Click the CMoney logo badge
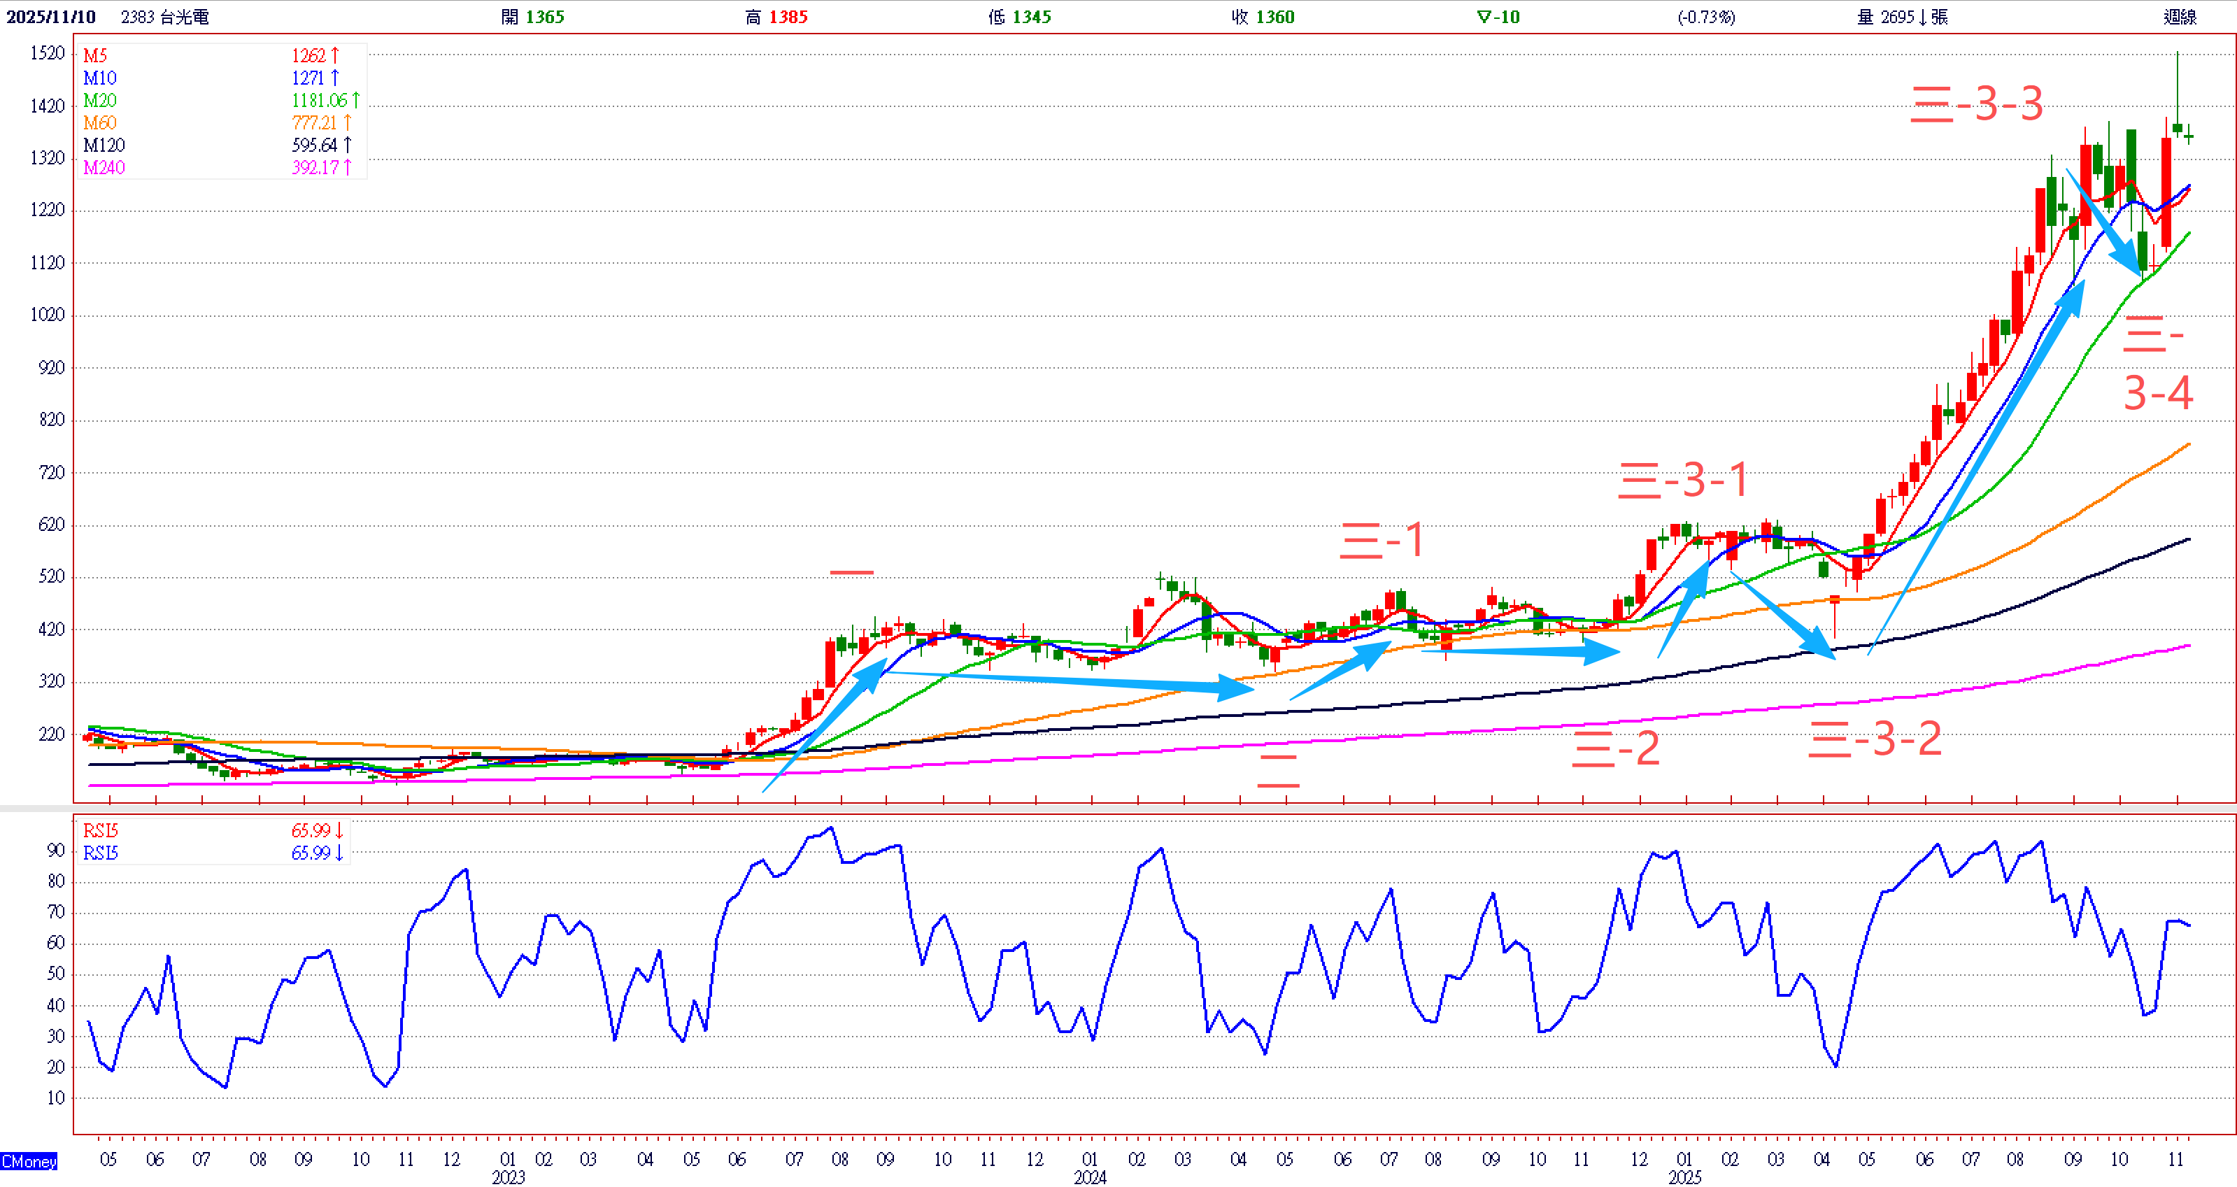This screenshot has width=2237, height=1187. (x=29, y=1161)
